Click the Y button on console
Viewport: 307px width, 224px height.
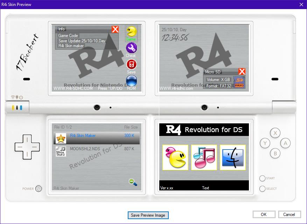point(265,143)
